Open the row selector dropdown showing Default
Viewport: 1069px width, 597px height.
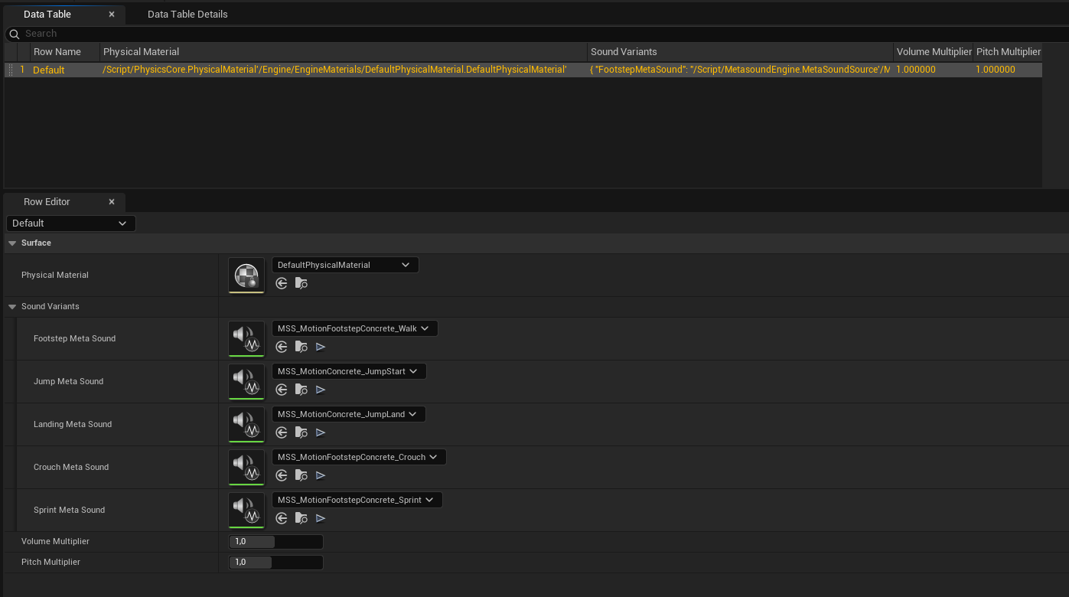coord(70,223)
